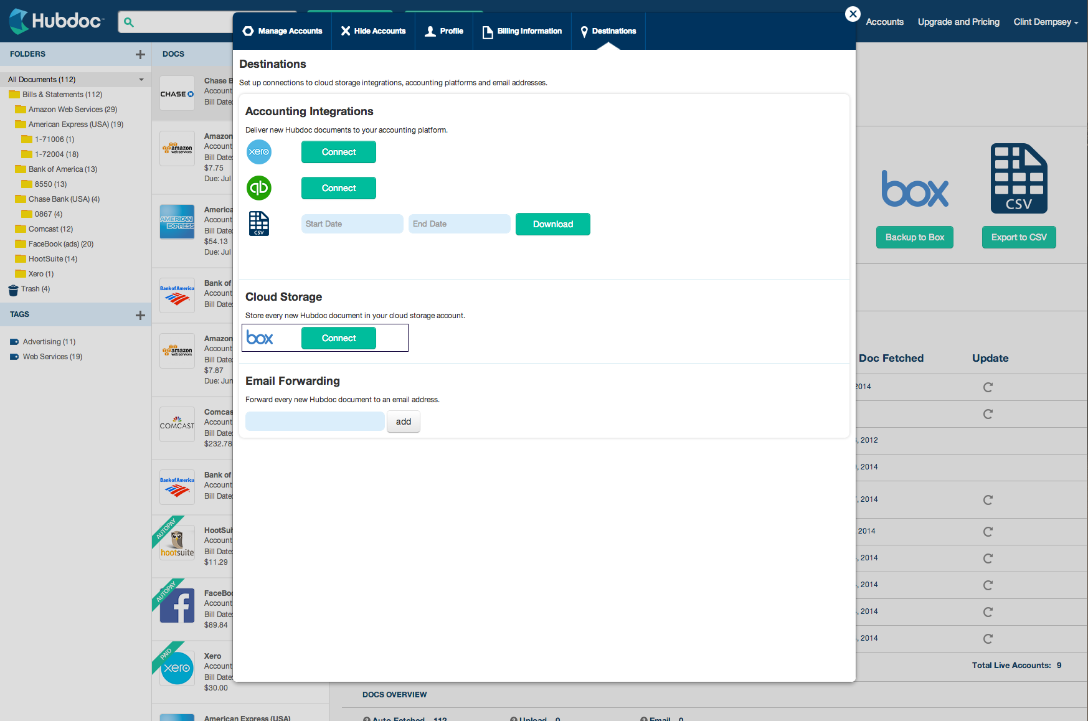Screen dimensions: 1088x721
Task: Focus the email forwarding address field
Action: click(x=315, y=422)
